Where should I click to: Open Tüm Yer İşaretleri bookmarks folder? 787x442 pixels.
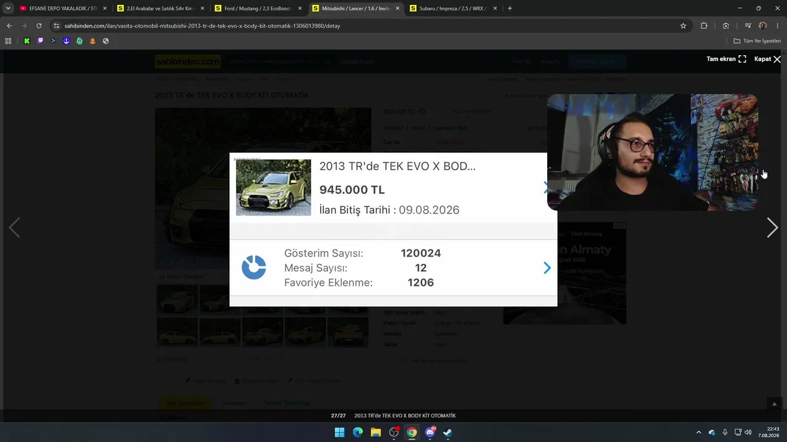pyautogui.click(x=757, y=41)
